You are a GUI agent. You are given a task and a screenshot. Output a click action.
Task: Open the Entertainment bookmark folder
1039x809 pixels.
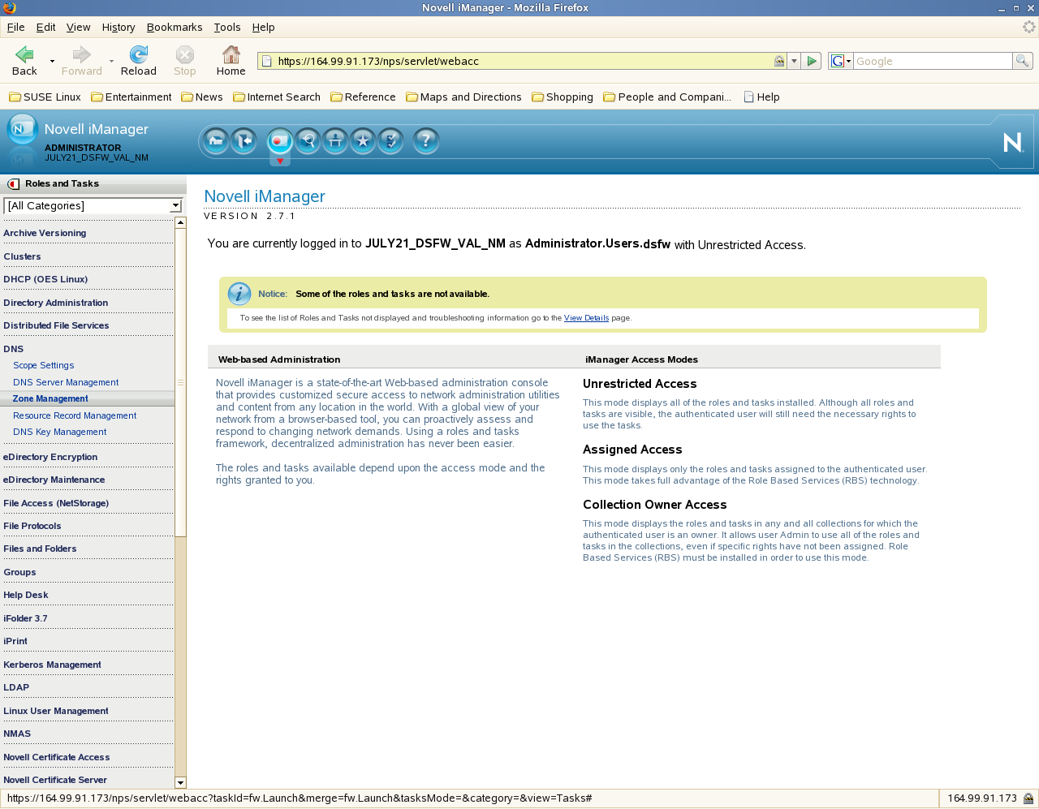tap(131, 97)
